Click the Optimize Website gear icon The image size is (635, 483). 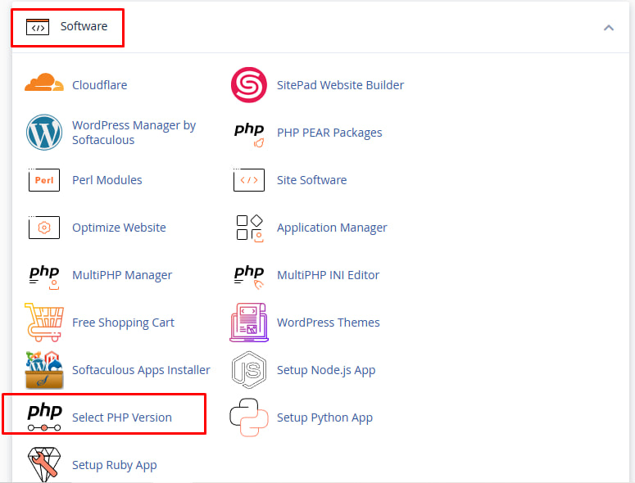[44, 228]
